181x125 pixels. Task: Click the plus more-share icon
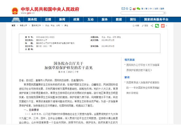(x=167, y=26)
